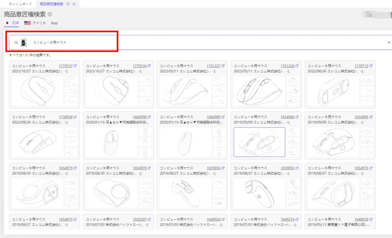Open external link icon for design 1649274
The image size is (392, 238).
point(297,219)
